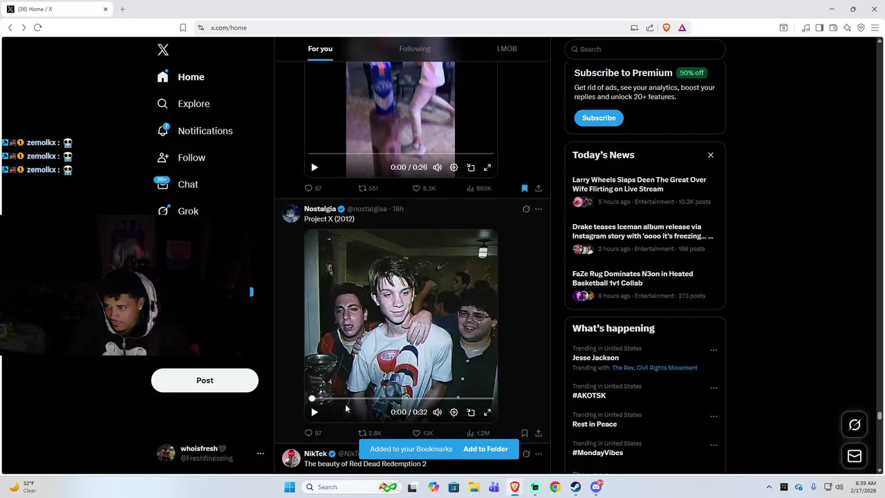
Task: Like the top post with 8.3K likes
Action: tap(424, 188)
